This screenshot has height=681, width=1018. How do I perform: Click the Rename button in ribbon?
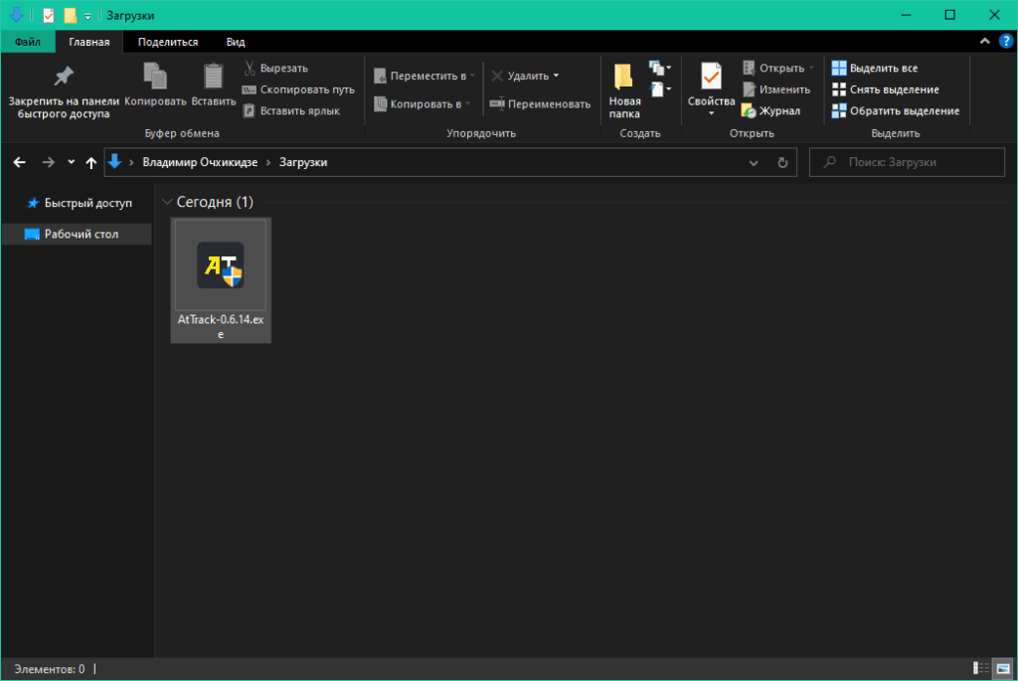pyautogui.click(x=540, y=103)
